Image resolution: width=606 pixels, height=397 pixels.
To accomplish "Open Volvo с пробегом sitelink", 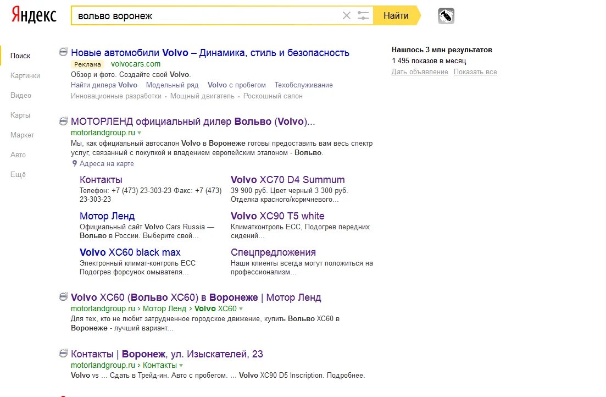I will (x=237, y=85).
